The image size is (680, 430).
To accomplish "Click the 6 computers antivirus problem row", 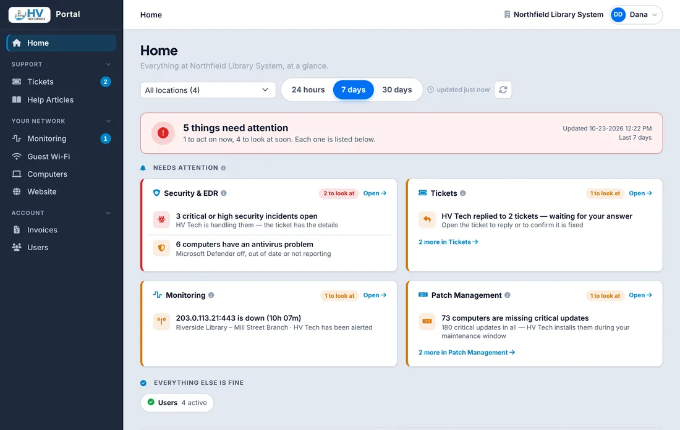I will click(x=270, y=249).
